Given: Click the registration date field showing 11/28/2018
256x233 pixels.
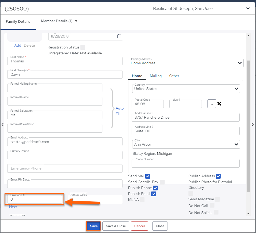Looking at the screenshot, I should pyautogui.click(x=86, y=36).
